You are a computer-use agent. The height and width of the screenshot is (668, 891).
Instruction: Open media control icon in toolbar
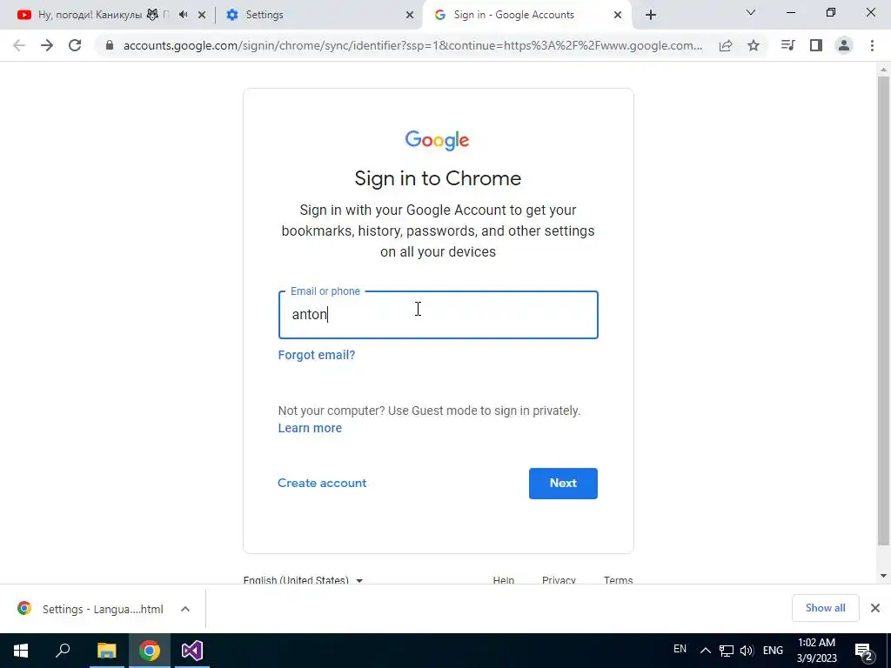point(787,45)
